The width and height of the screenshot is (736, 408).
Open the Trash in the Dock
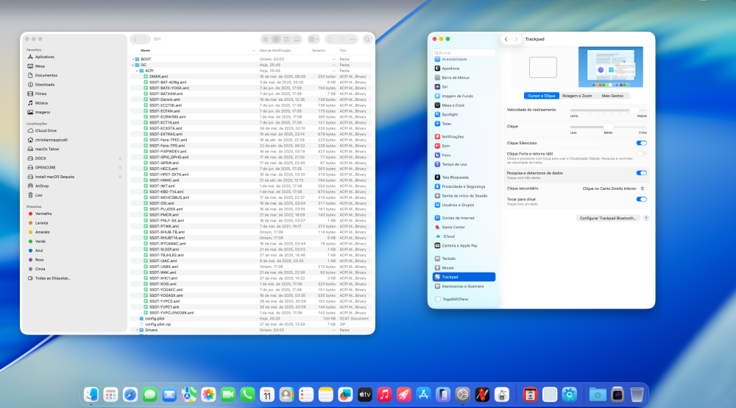[x=637, y=395]
